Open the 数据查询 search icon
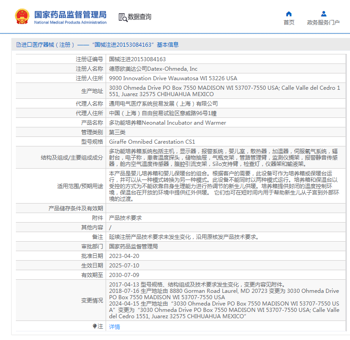Screen dimensions: 350x340 [123, 17]
